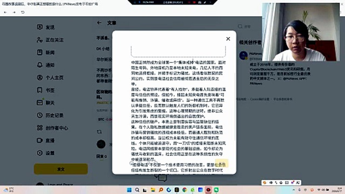The height and width of the screenshot is (194, 345).
Task: Open the green WeChat taskbar icon
Action: [x=216, y=190]
